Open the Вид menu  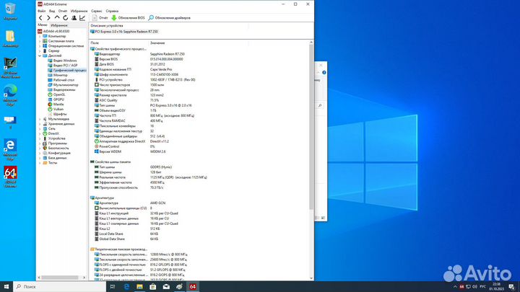coord(52,11)
